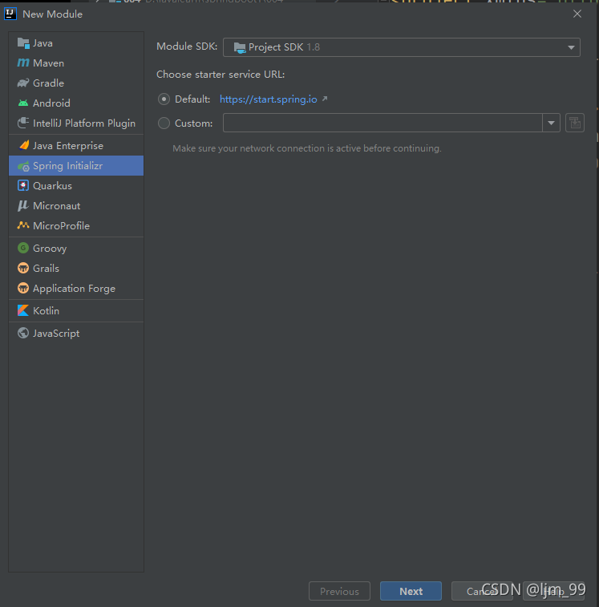This screenshot has height=607, width=599.
Task: Choose Java module type
Action: [76, 43]
